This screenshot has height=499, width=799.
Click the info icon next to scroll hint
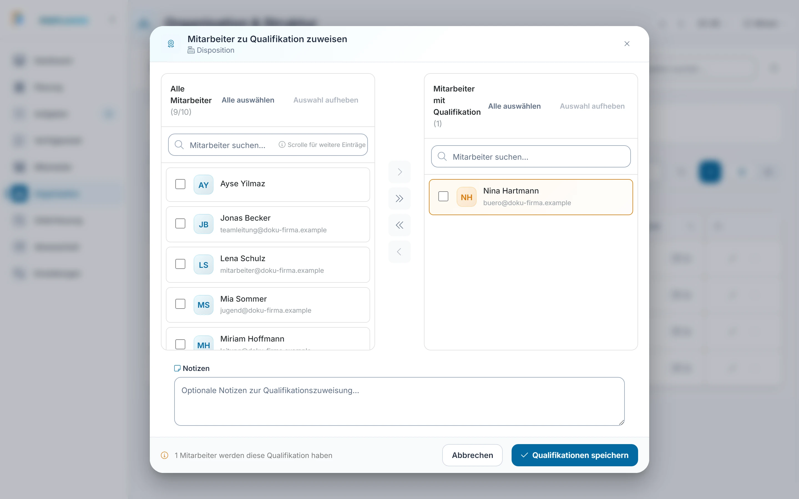(282, 144)
